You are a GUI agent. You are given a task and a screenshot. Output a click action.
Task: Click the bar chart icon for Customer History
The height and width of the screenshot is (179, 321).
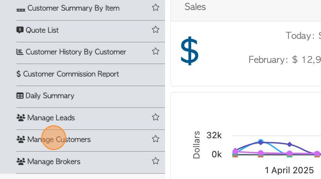(x=20, y=52)
